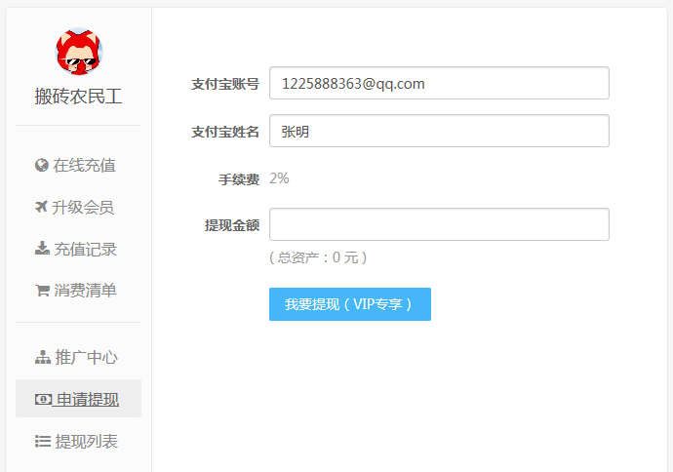673x472 pixels.
Task: Click the red cartoon user avatar
Action: pyautogui.click(x=78, y=54)
